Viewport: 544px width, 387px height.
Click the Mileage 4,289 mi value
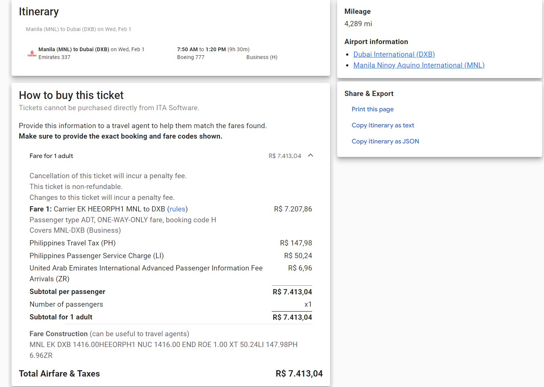pyautogui.click(x=358, y=24)
